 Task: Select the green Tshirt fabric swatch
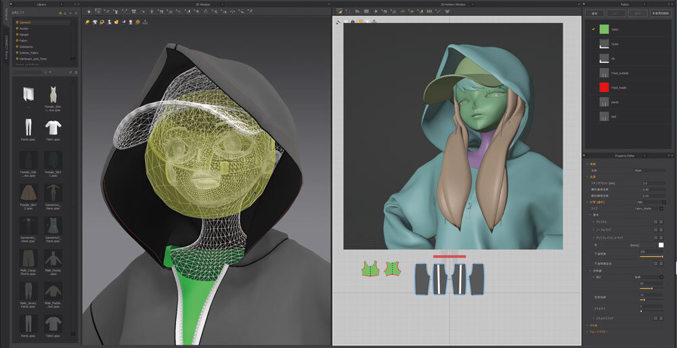point(604,29)
